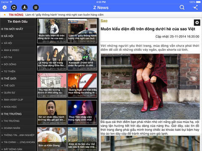The image size is (202, 151).
Task: Tap the article headline Muôn kiểu diện đồ
Action: tap(148, 29)
